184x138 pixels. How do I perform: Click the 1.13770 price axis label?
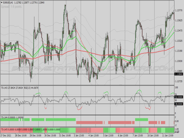[179, 10]
